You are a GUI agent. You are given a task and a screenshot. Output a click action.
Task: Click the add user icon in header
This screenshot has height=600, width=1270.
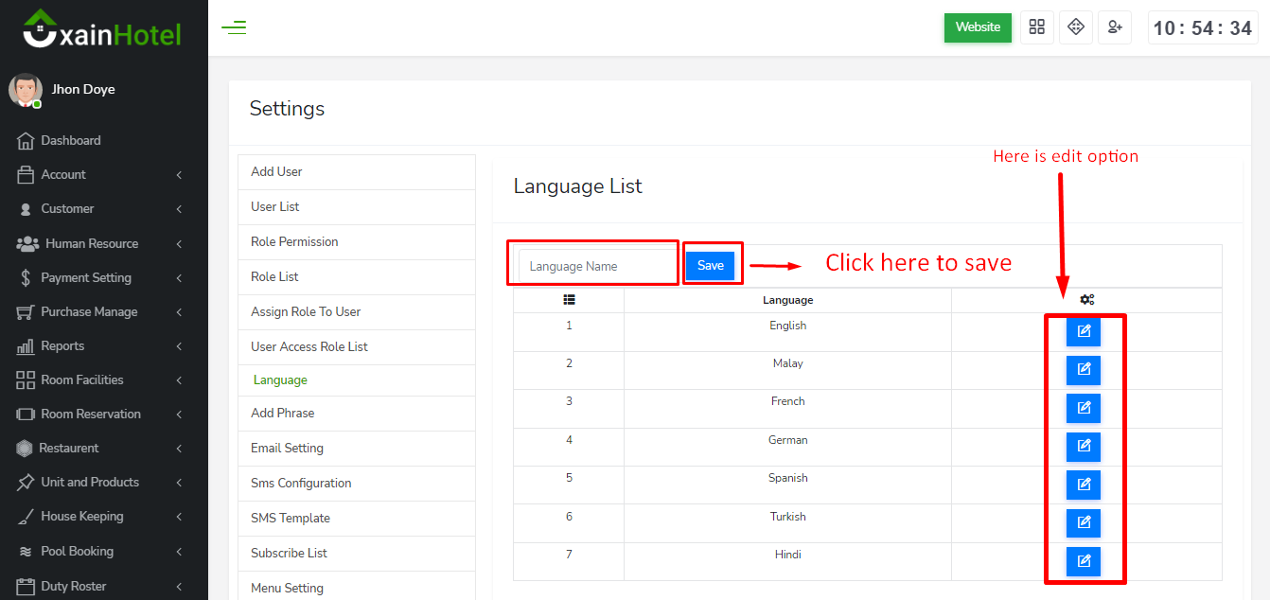[x=1115, y=27]
